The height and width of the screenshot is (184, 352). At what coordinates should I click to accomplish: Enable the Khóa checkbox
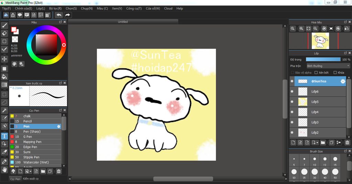335,73
